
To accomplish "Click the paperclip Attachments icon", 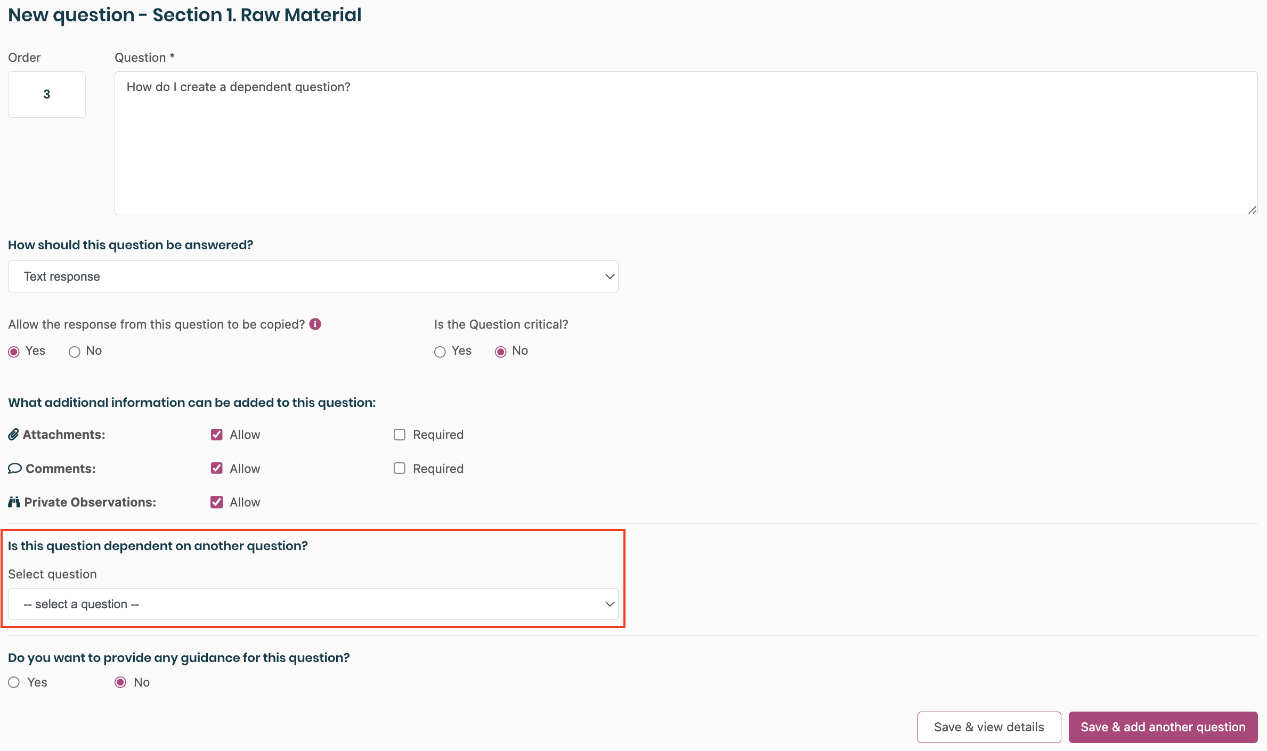I will coord(14,435).
